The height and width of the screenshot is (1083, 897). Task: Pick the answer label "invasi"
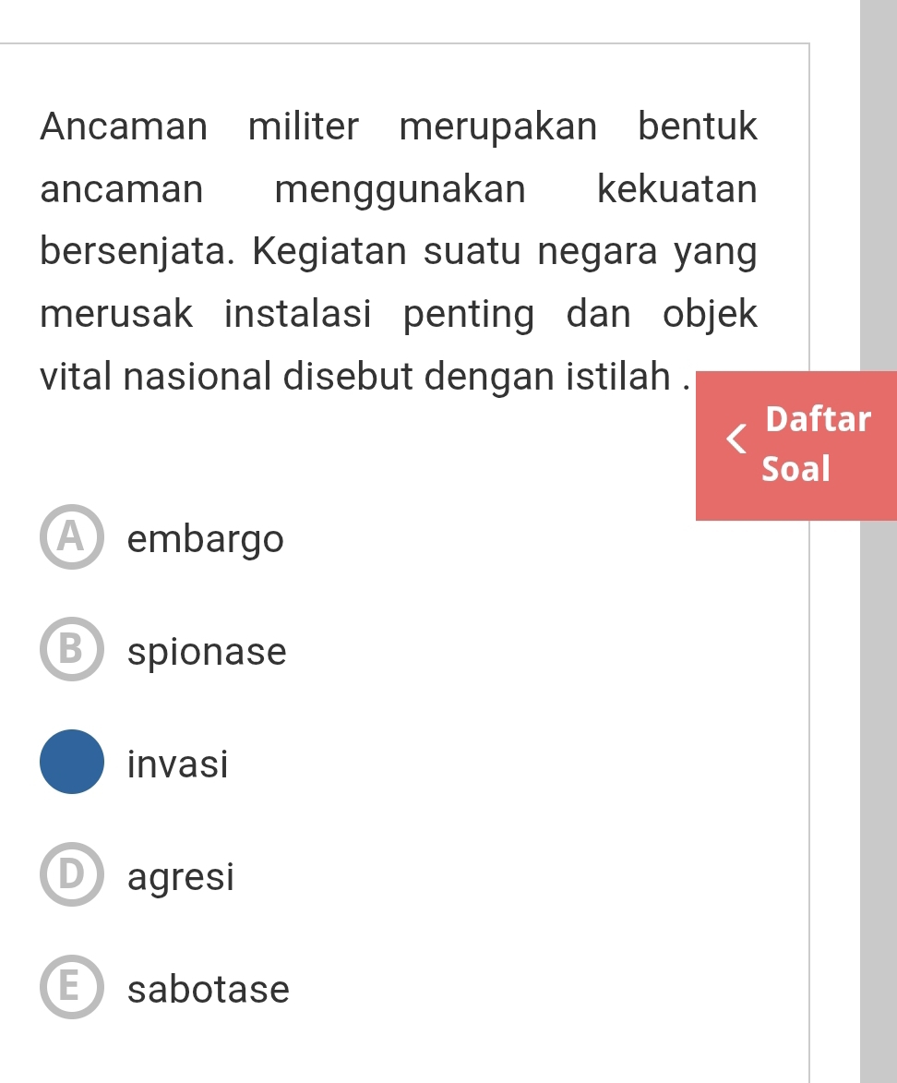(177, 764)
